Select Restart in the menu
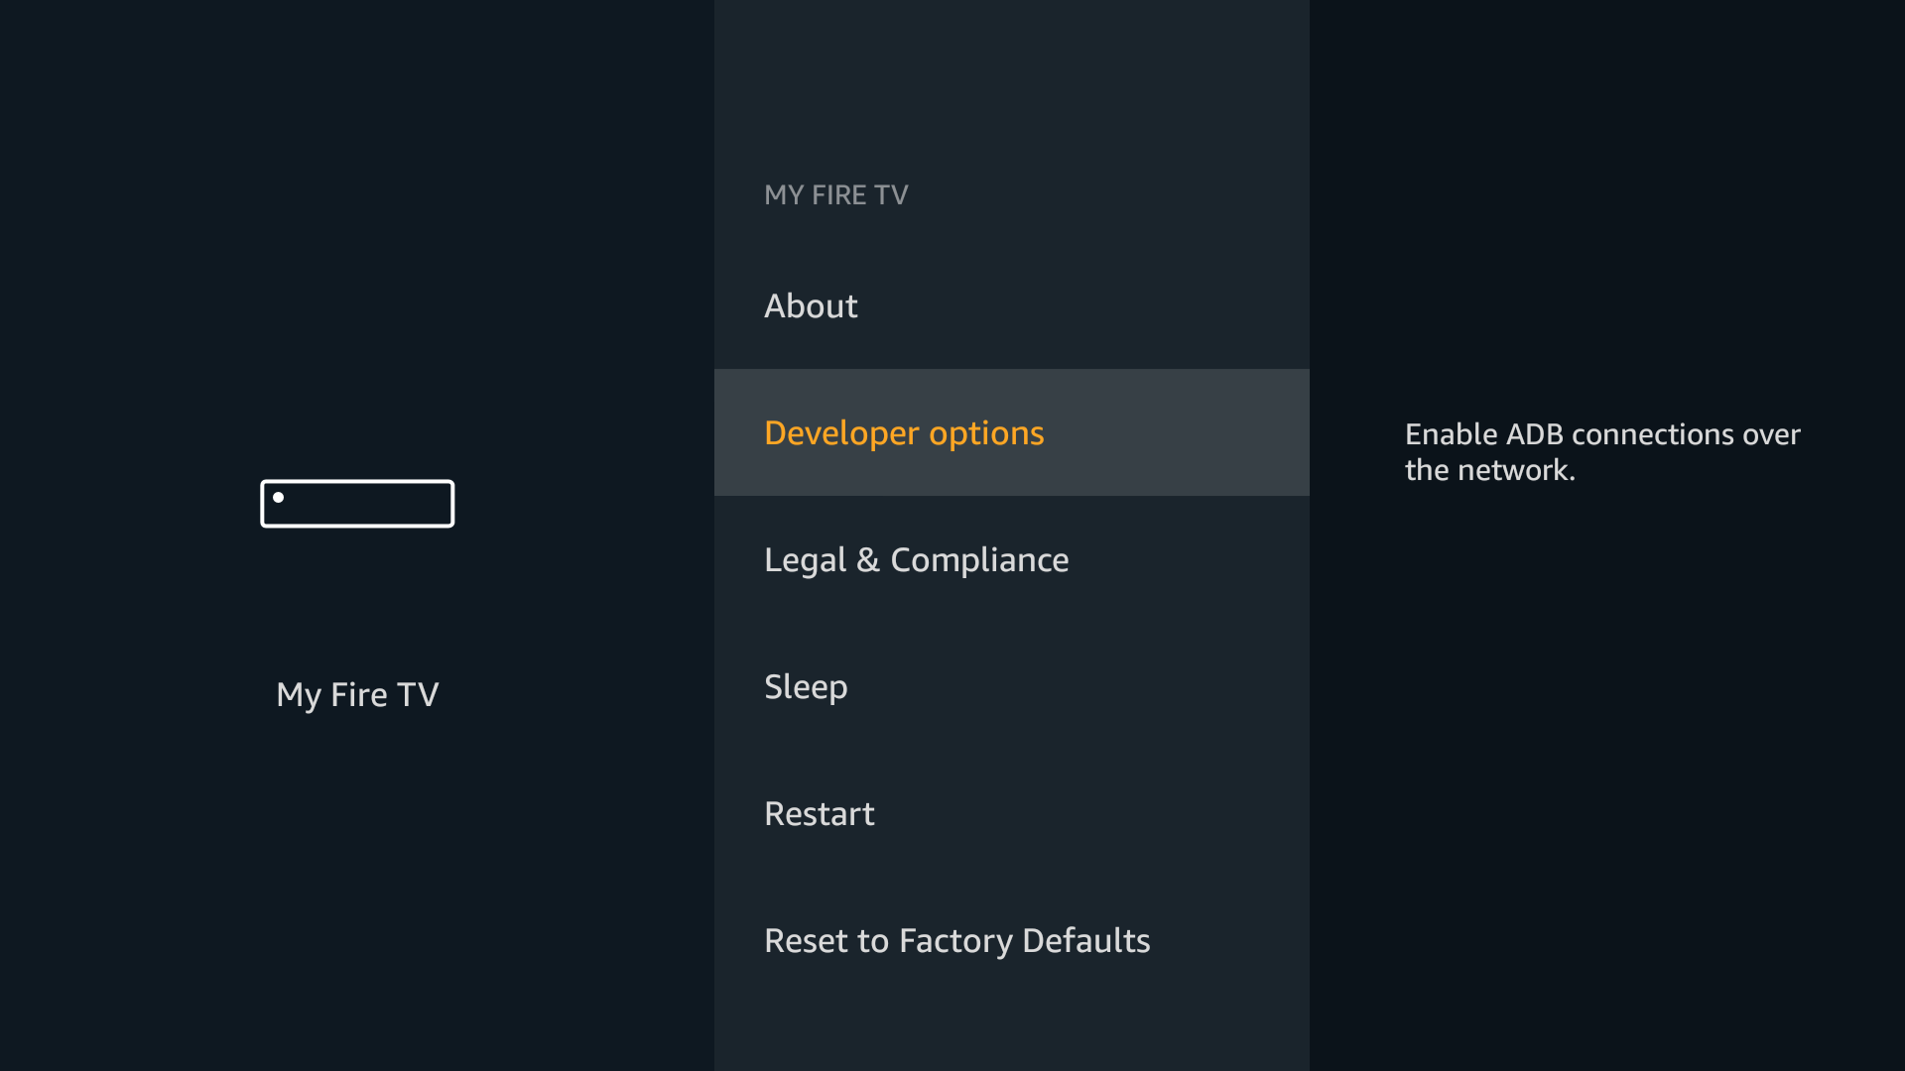This screenshot has width=1905, height=1071. click(x=819, y=814)
